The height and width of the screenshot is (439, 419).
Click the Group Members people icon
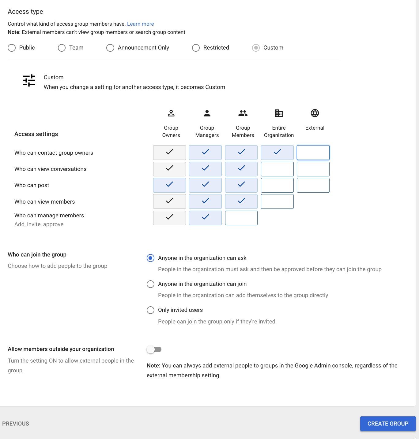[243, 113]
